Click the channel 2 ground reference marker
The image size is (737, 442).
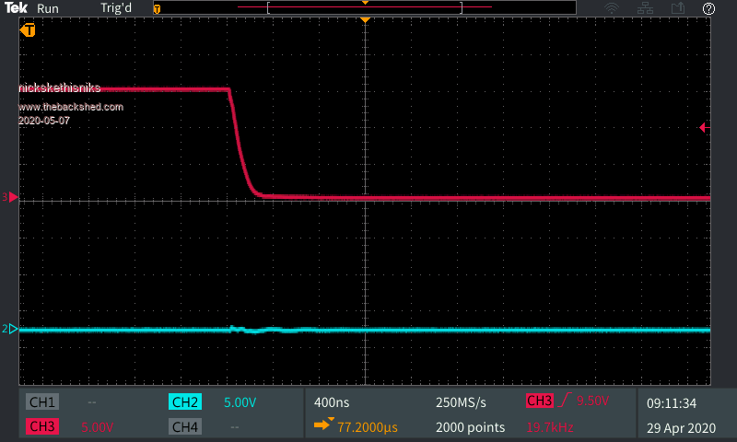pos(10,329)
